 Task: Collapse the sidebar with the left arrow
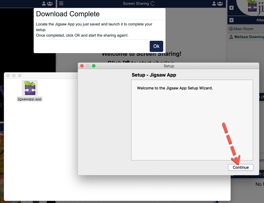231,8
